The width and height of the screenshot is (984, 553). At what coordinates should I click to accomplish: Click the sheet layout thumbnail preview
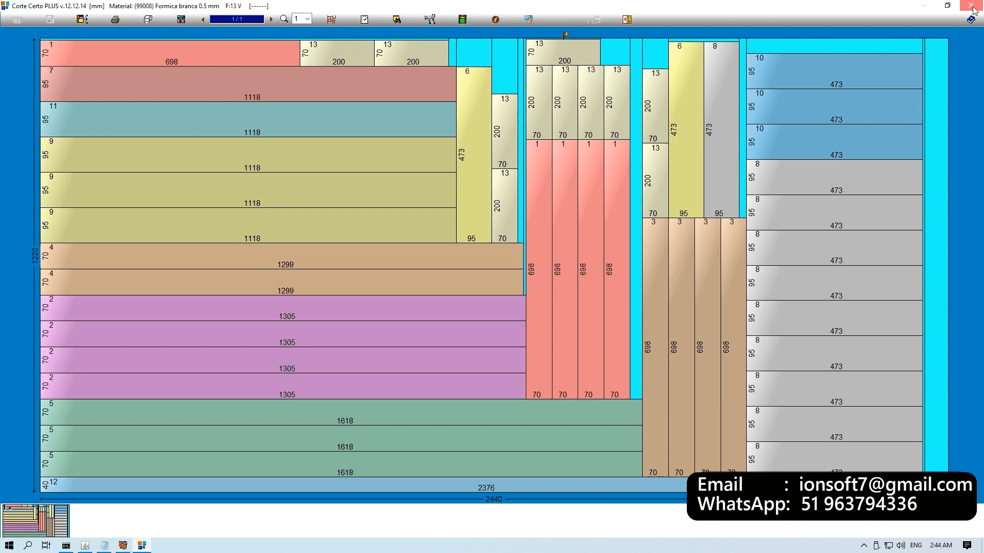click(x=36, y=520)
